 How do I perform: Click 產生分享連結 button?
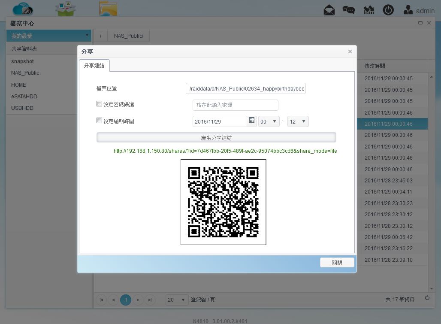pos(216,138)
